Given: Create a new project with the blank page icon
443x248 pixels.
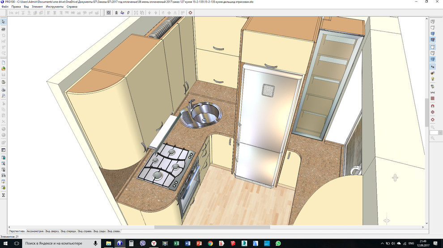Looking at the screenshot, I should [4, 62].
